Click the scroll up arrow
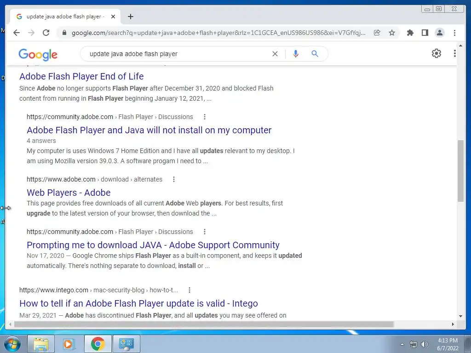Viewport: 471px width, 353px height. (460, 46)
